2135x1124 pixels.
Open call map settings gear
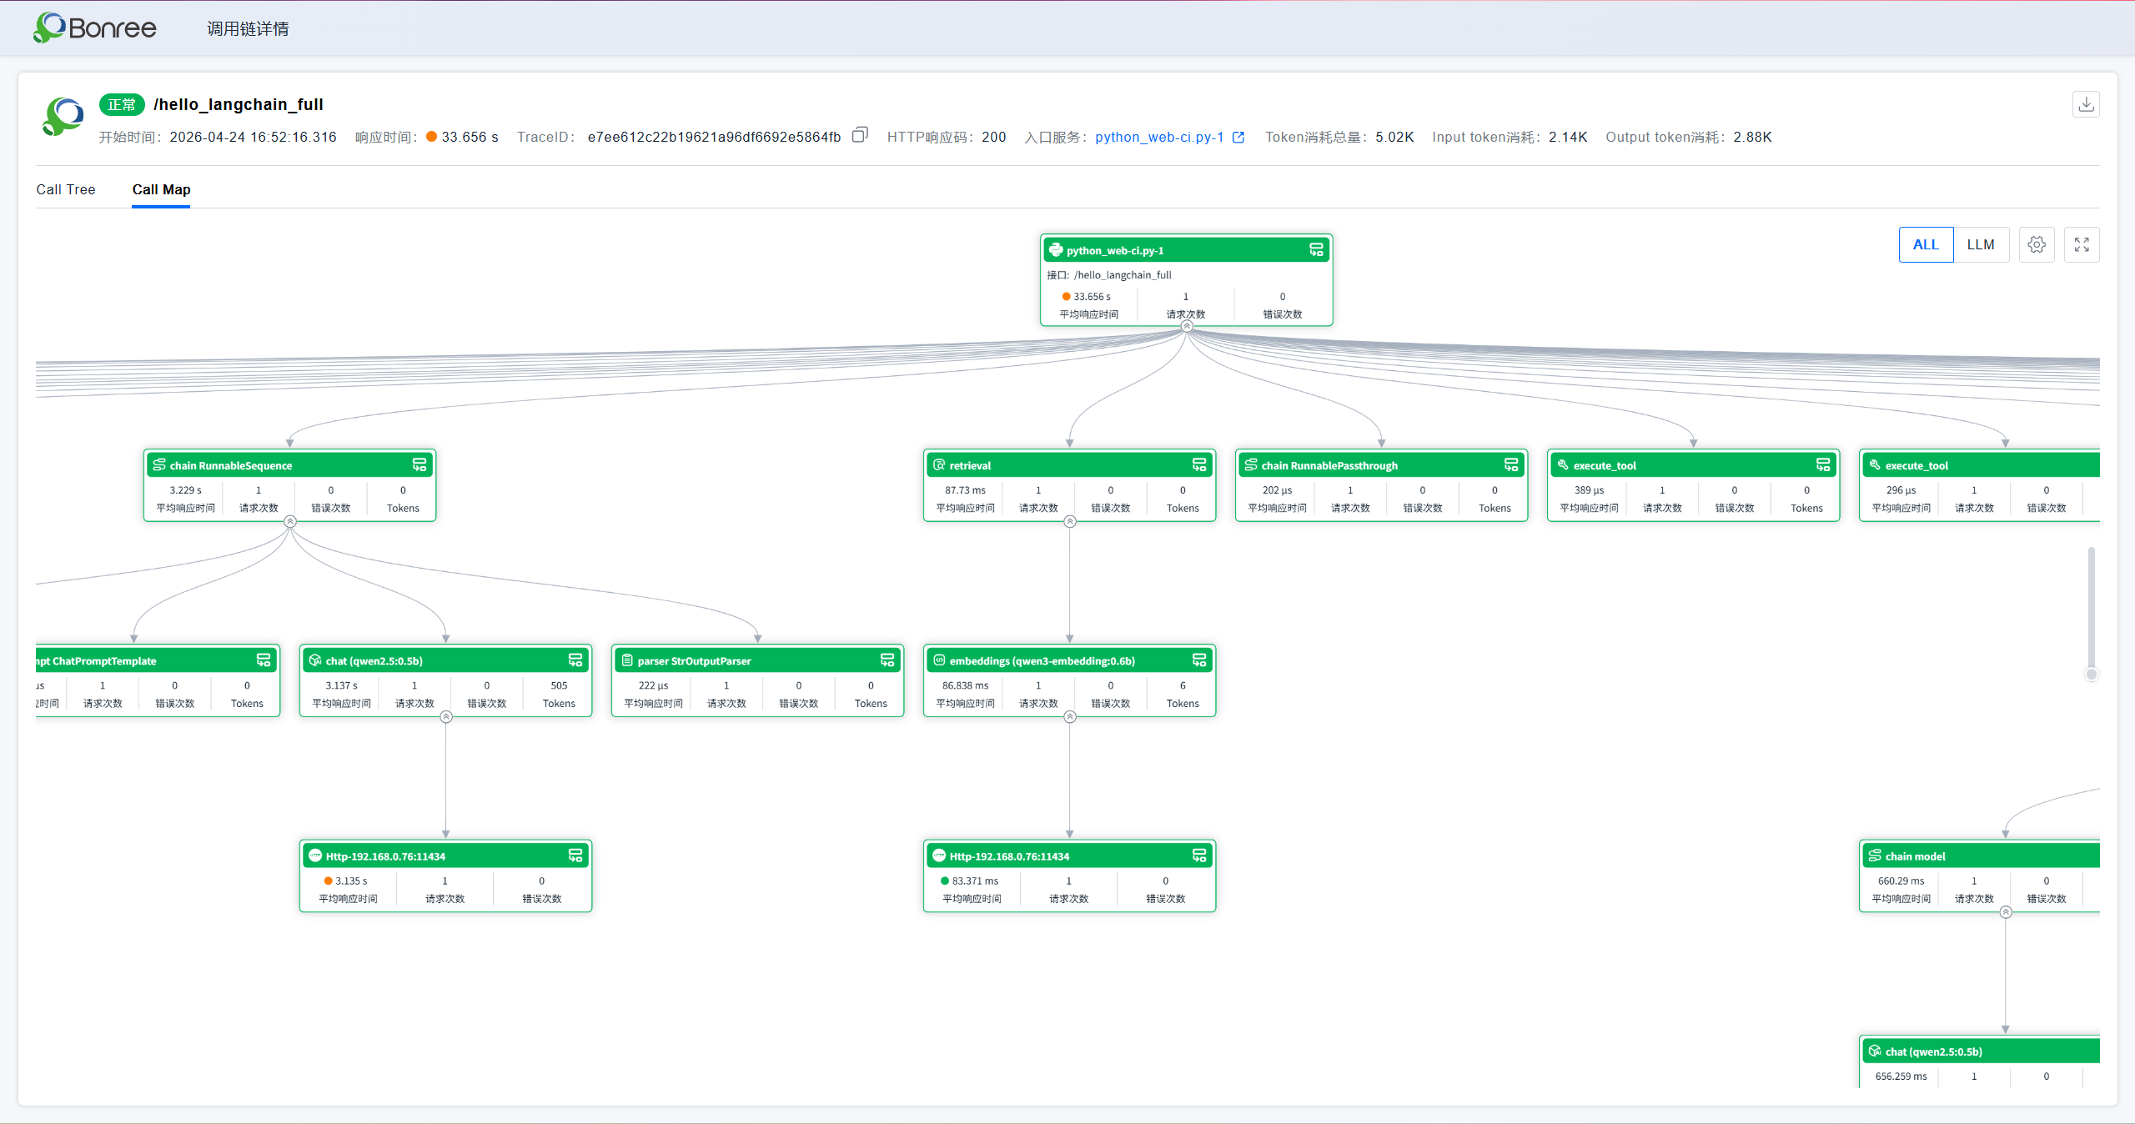pyautogui.click(x=2037, y=244)
